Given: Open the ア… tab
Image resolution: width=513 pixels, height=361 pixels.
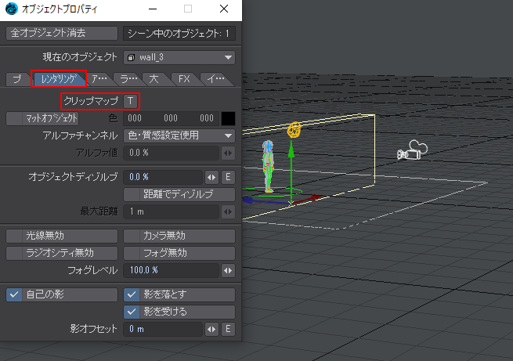Looking at the screenshot, I should click(99, 79).
